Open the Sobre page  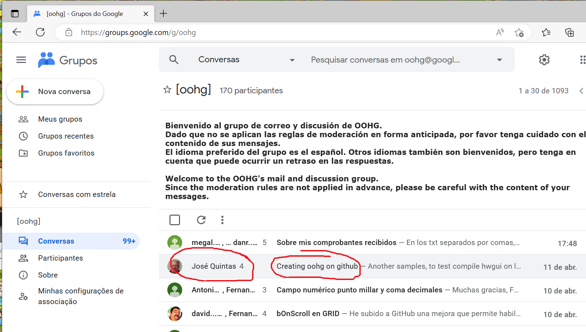click(48, 275)
